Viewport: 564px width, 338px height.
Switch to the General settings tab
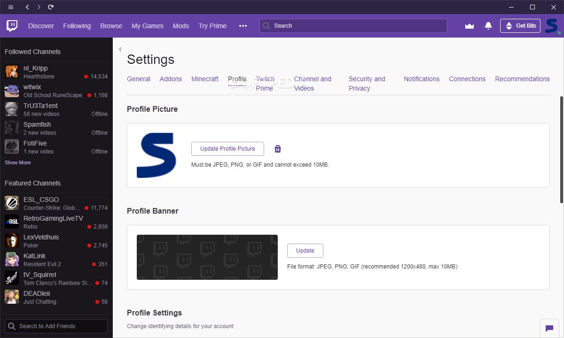click(x=139, y=79)
